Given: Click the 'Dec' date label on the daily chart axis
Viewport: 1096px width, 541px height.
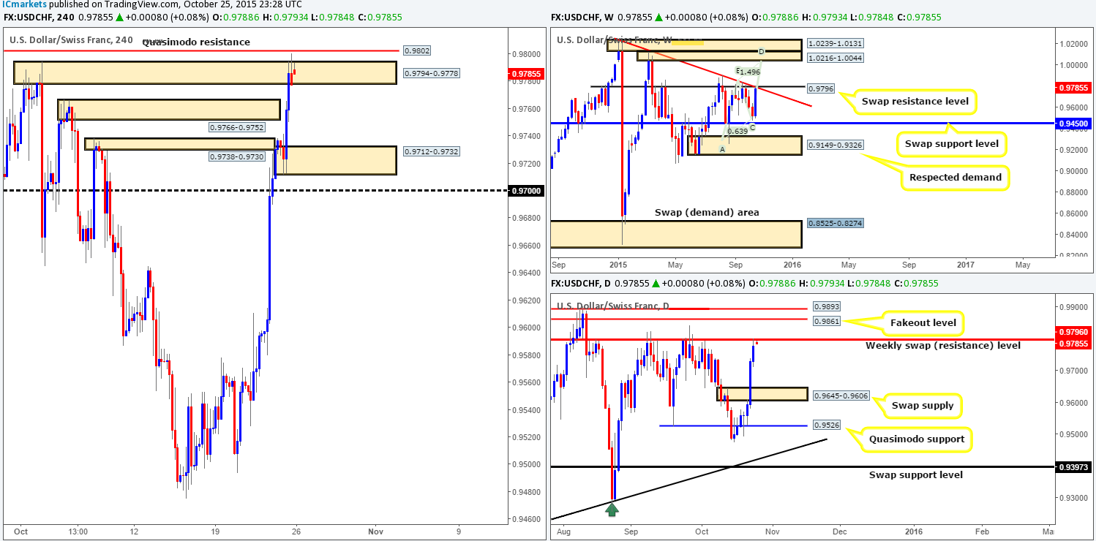Looking at the screenshot, I should click(840, 531).
